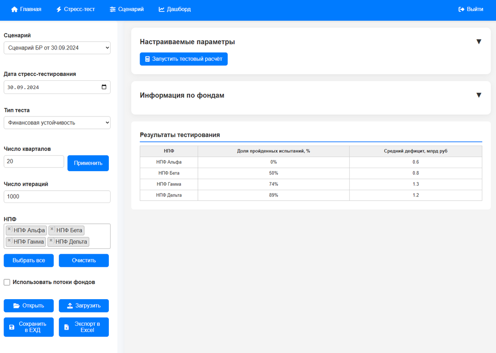Enable Использовать потоки фондов checkbox
This screenshot has width=496, height=353.
click(x=7, y=282)
